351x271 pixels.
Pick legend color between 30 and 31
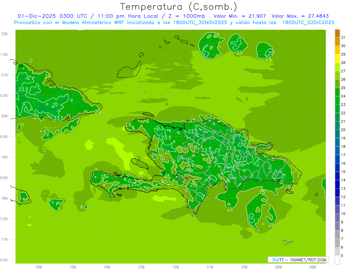point(337,42)
